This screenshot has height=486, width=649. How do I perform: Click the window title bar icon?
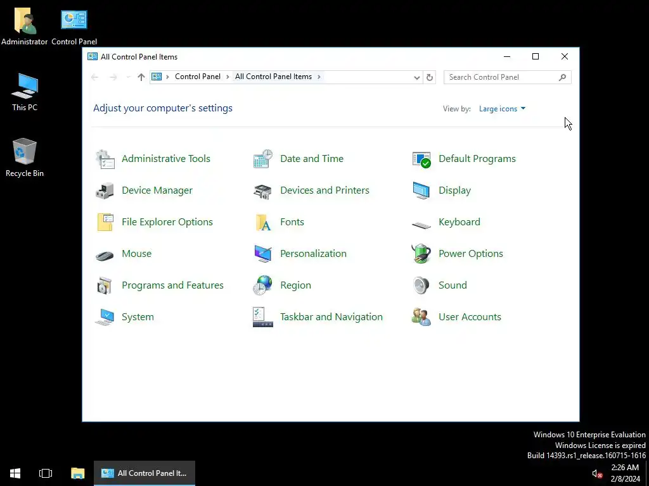(93, 57)
